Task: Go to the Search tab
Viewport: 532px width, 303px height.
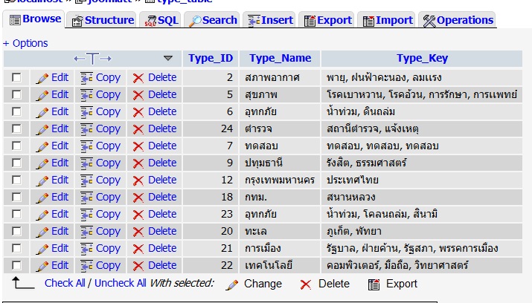Action: (x=213, y=20)
